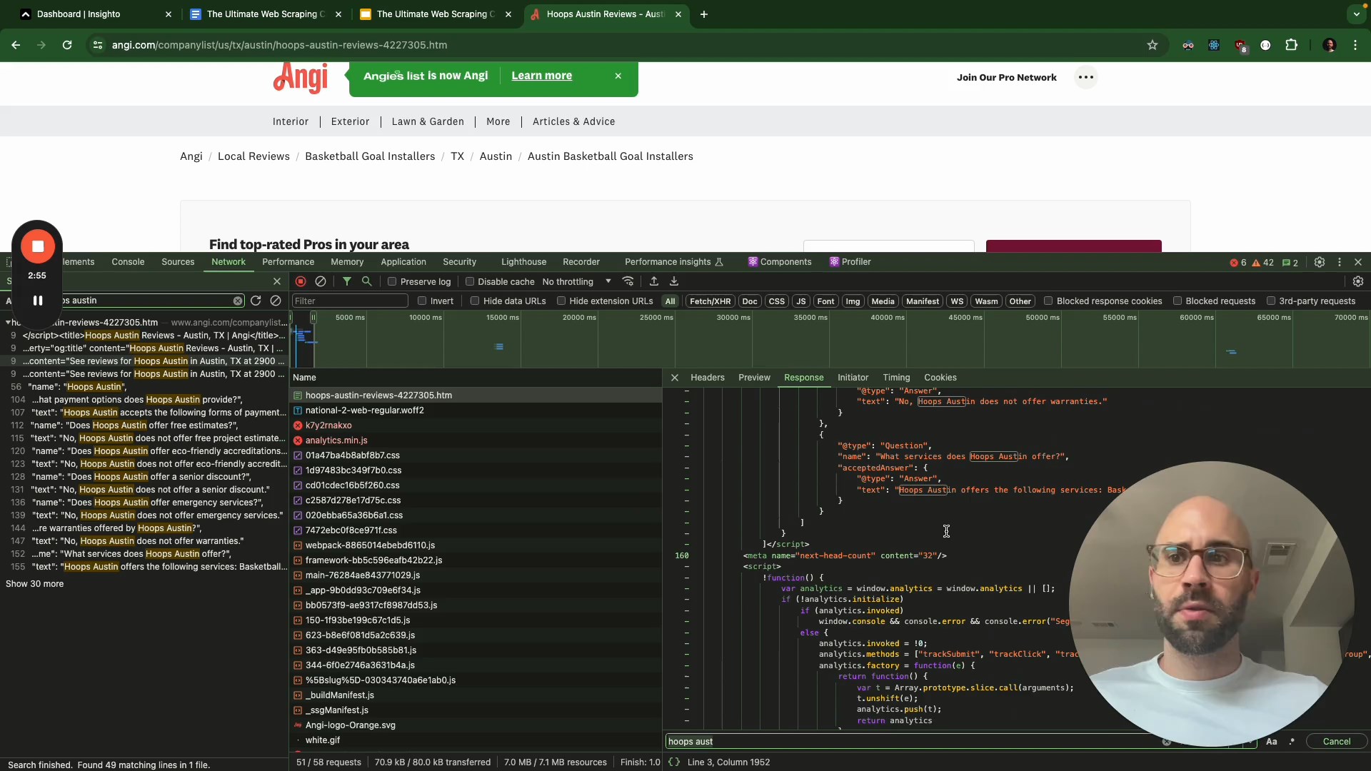Open the Timing tab of request
1371x771 pixels.
click(x=896, y=378)
